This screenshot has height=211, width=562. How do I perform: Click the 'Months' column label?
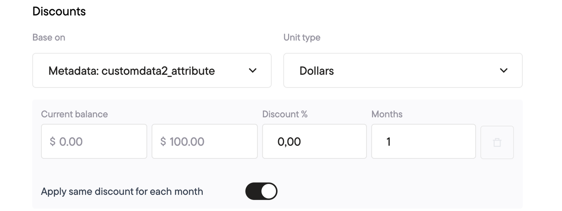[387, 114]
